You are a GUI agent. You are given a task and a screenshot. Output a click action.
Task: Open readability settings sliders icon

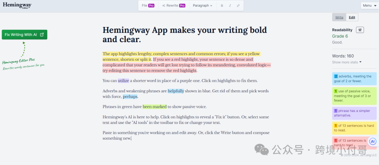point(360,30)
